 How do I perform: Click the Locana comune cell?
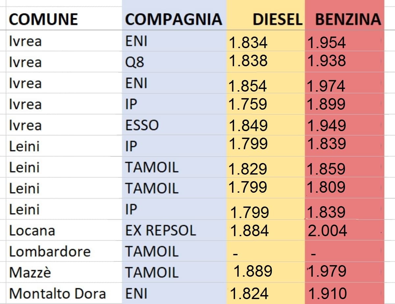coord(32,231)
